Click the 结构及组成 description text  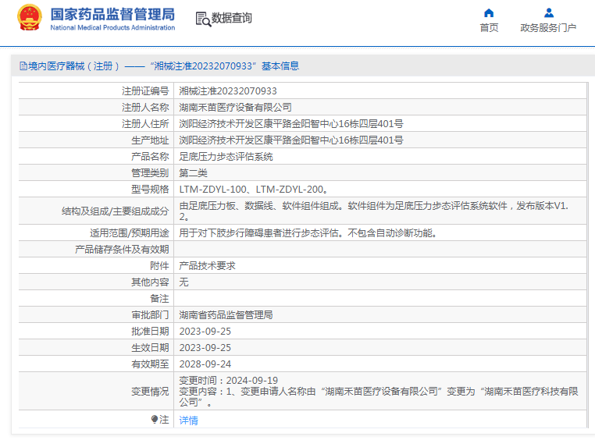click(x=374, y=211)
